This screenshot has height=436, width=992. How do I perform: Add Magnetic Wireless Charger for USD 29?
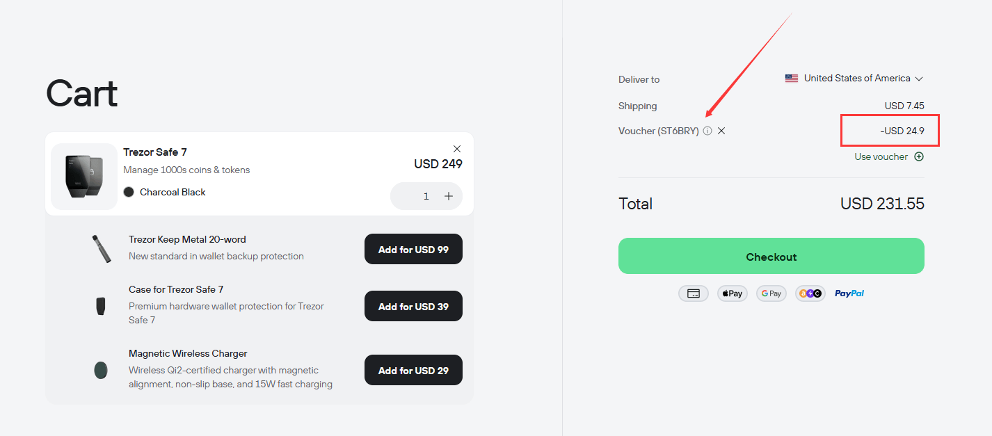413,370
